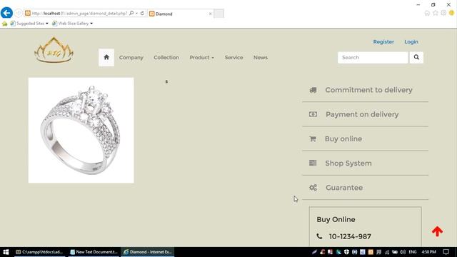
Task: Switch to Diamond Internet Explorer taskbar item
Action: click(x=148, y=252)
